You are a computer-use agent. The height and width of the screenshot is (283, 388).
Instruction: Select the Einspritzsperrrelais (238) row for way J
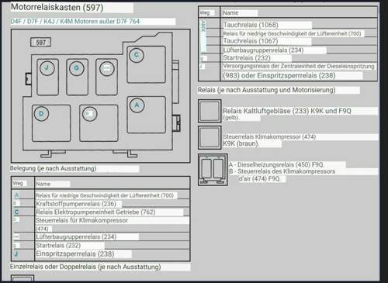click(x=101, y=254)
